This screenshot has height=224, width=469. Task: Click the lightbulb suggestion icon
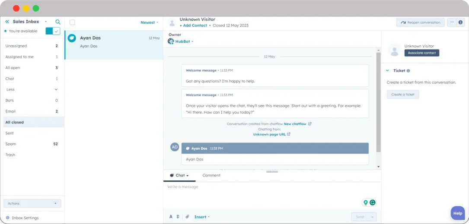coord(365,202)
